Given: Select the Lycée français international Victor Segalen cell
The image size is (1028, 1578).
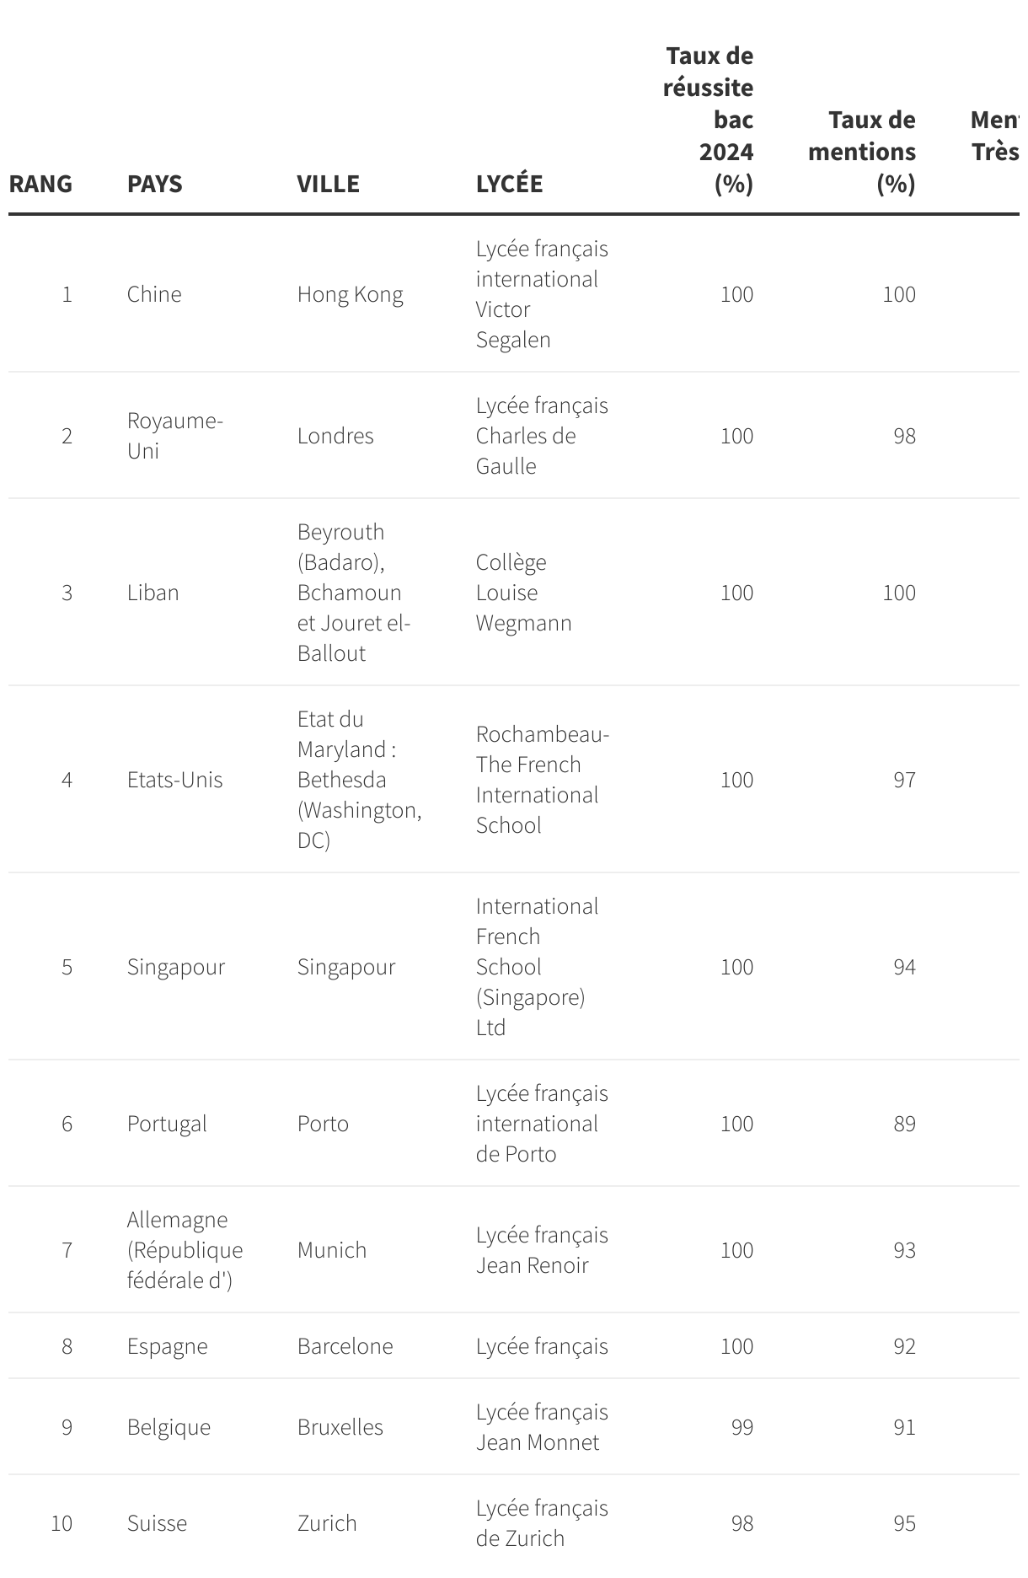Looking at the screenshot, I should point(541,294).
